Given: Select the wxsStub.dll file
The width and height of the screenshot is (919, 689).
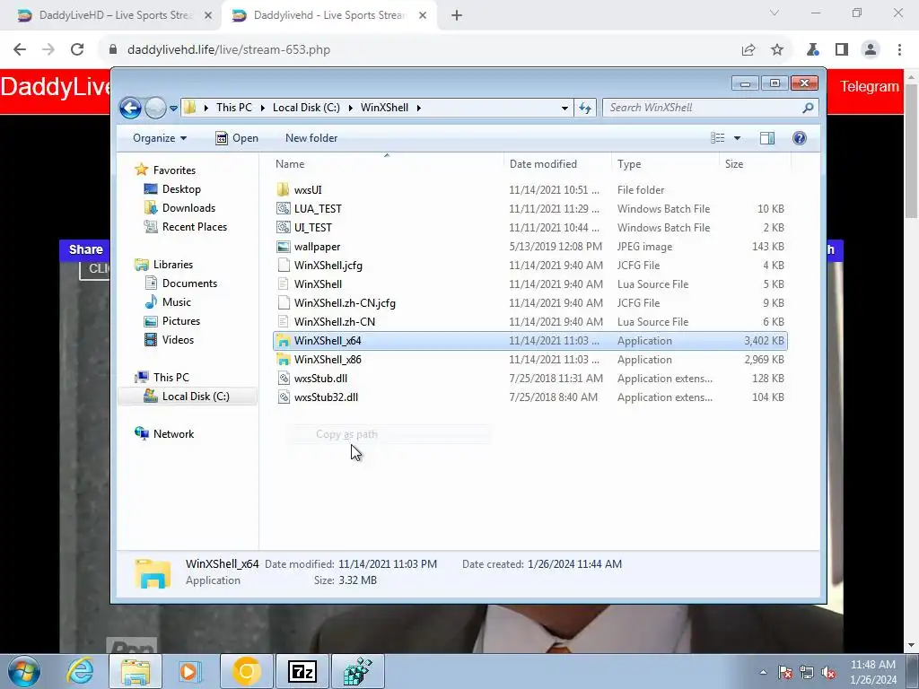Looking at the screenshot, I should [x=530, y=379].
